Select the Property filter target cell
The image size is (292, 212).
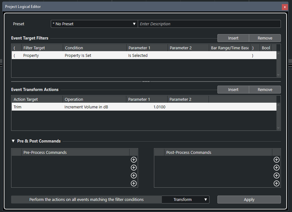(x=31, y=56)
